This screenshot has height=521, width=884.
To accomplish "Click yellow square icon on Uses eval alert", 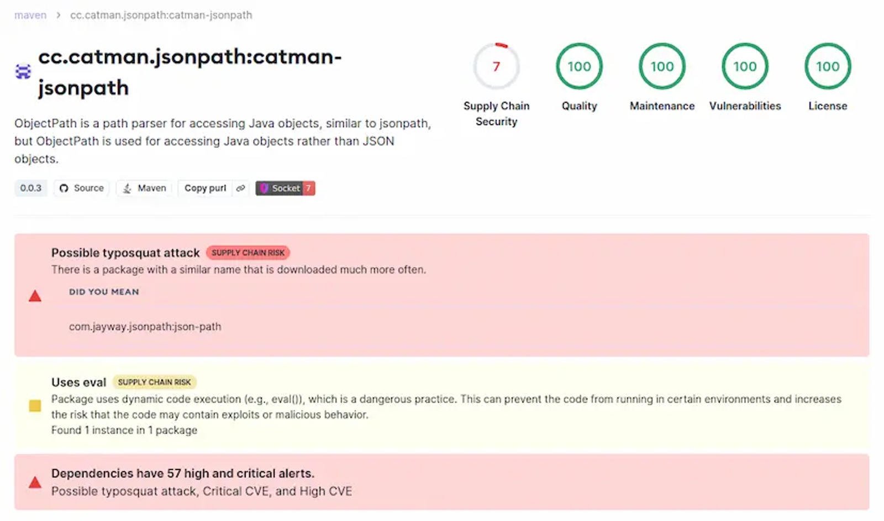I will (35, 406).
